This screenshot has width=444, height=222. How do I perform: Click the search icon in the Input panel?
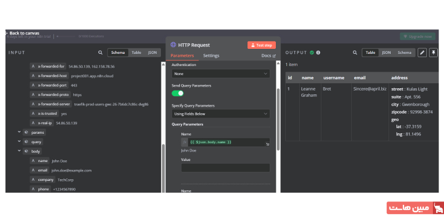click(100, 53)
